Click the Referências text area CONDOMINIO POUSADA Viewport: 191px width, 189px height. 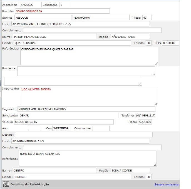tap(89, 56)
